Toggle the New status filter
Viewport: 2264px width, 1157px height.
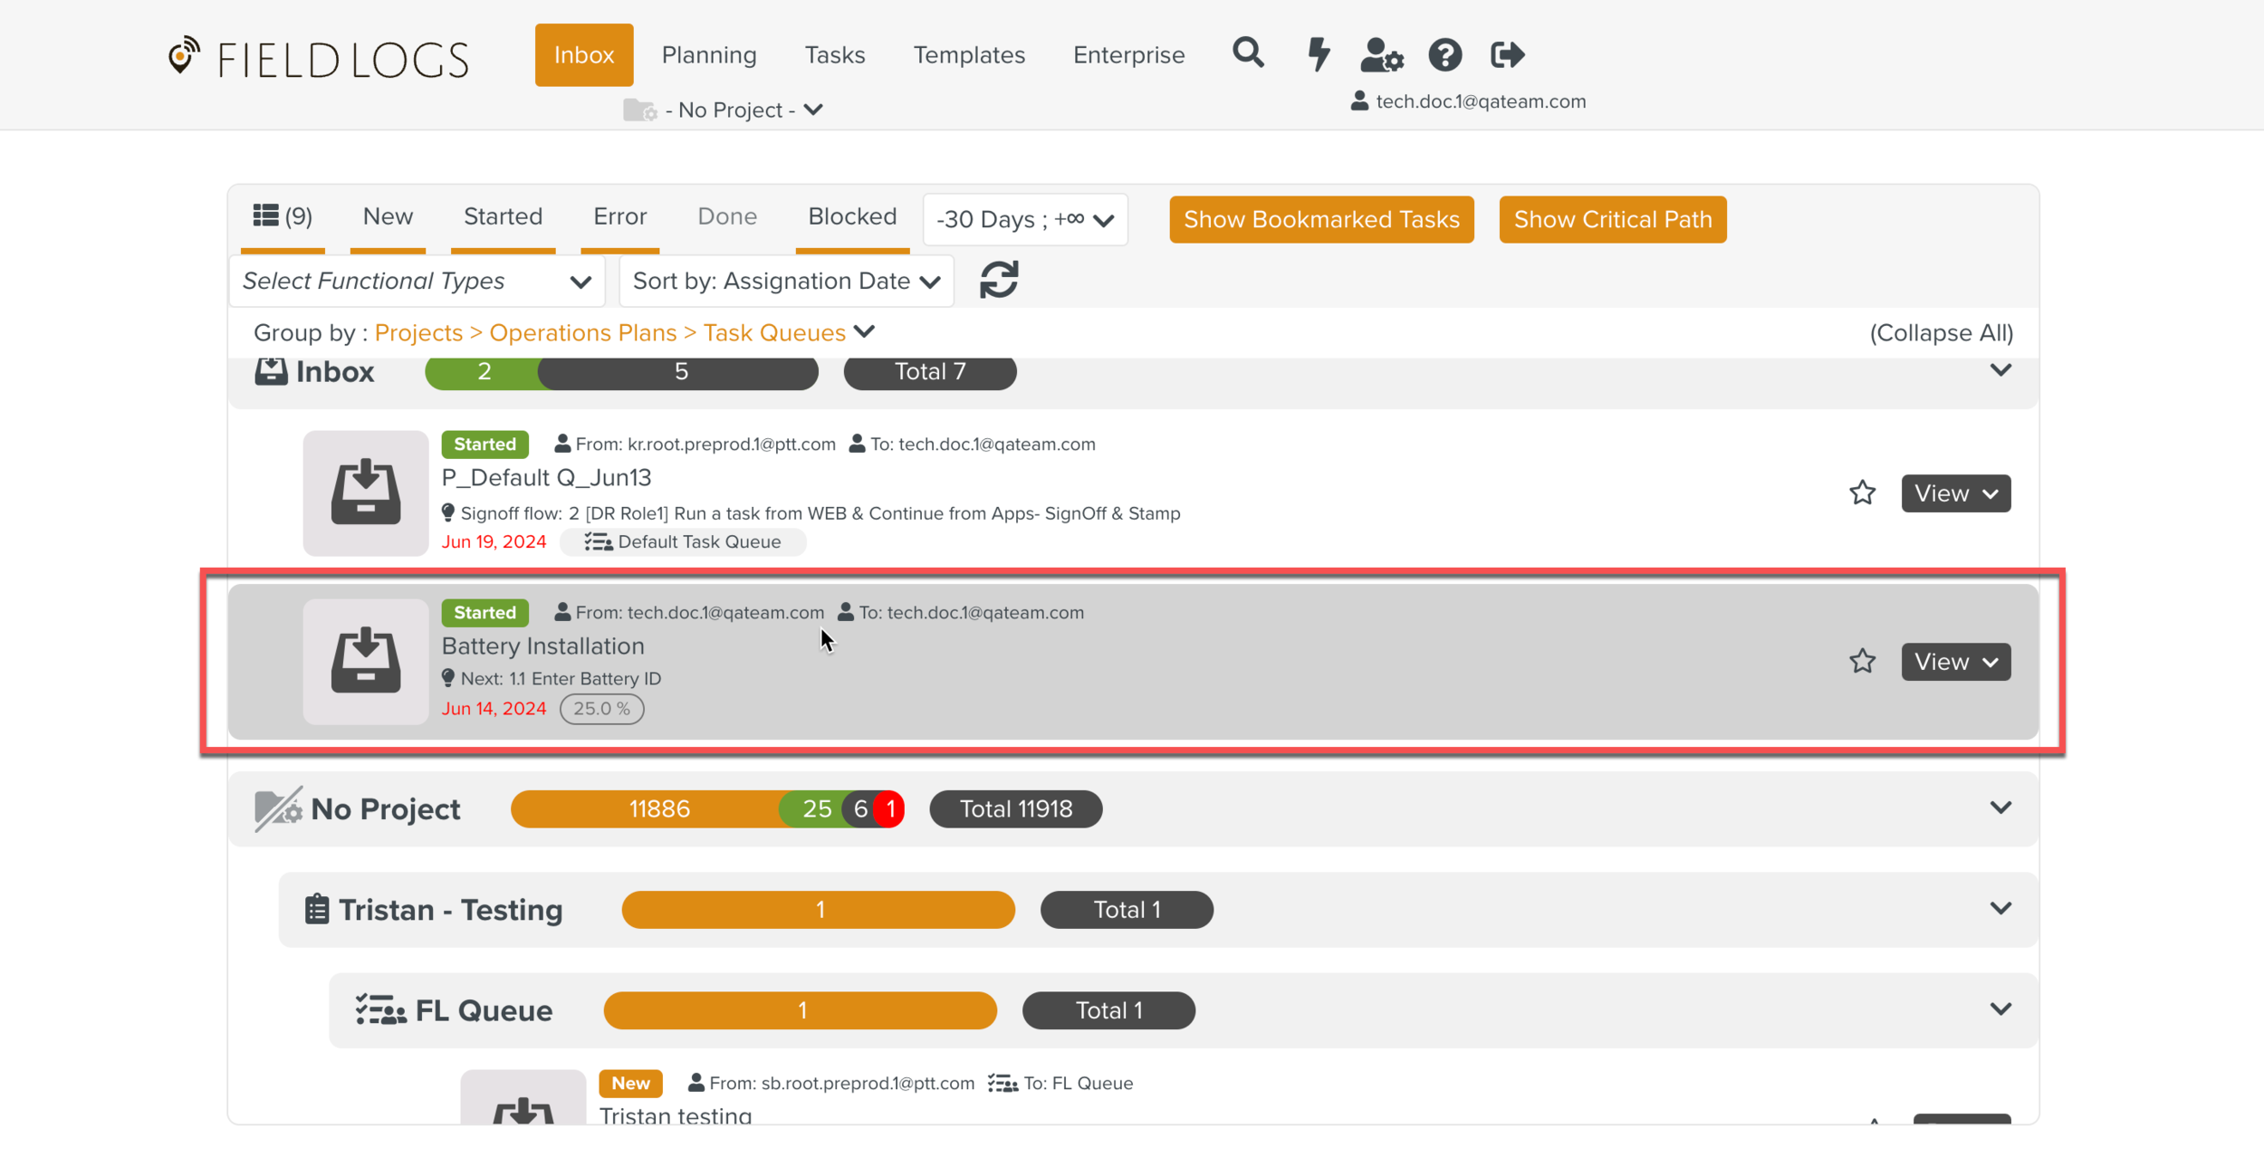click(x=388, y=216)
